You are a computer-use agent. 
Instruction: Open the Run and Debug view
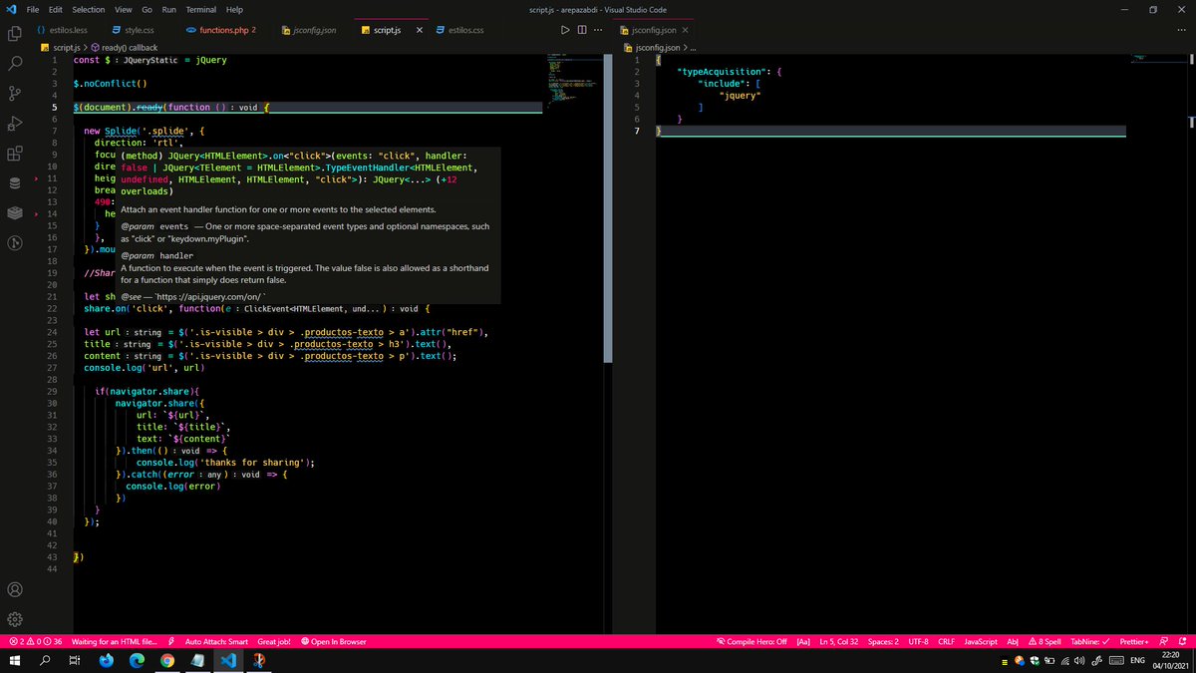pos(14,124)
